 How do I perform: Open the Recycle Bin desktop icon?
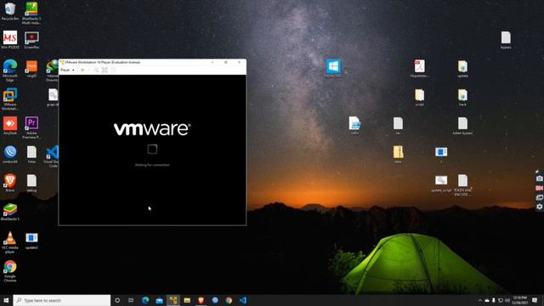click(10, 12)
